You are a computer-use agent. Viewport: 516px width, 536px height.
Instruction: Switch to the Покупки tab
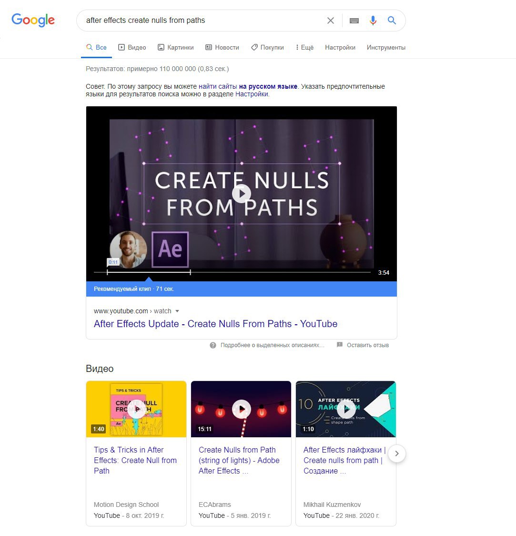click(267, 48)
